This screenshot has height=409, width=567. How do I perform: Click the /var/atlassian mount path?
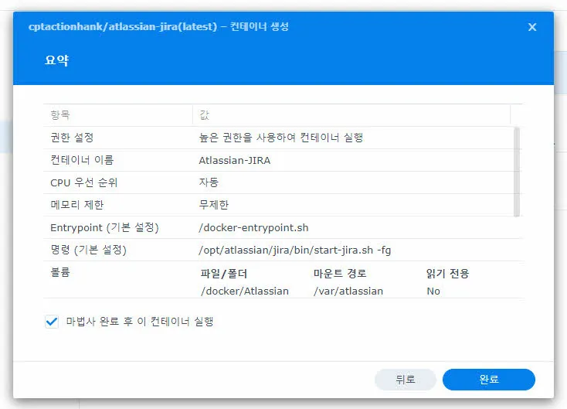[x=348, y=291]
